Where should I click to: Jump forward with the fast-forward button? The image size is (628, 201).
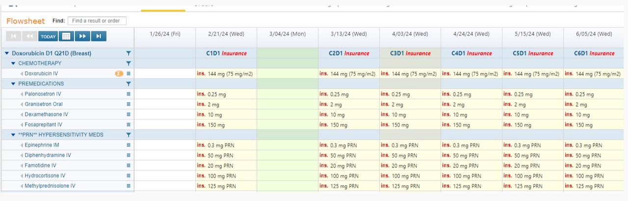pos(82,36)
